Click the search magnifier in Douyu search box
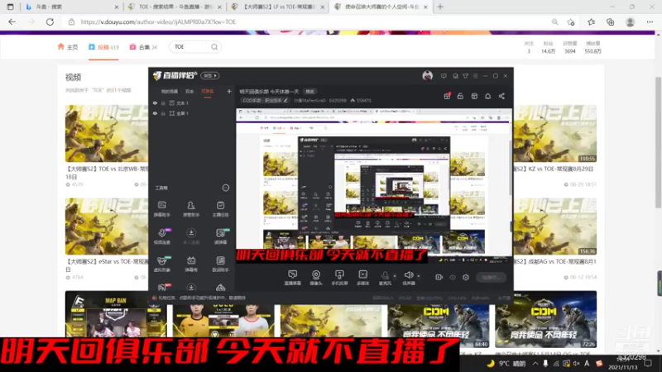The width and height of the screenshot is (662, 372). (214, 47)
